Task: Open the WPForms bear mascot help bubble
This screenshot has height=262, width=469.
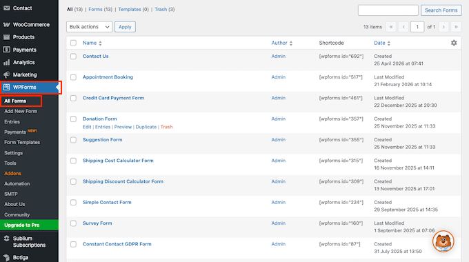Action: coord(443,241)
